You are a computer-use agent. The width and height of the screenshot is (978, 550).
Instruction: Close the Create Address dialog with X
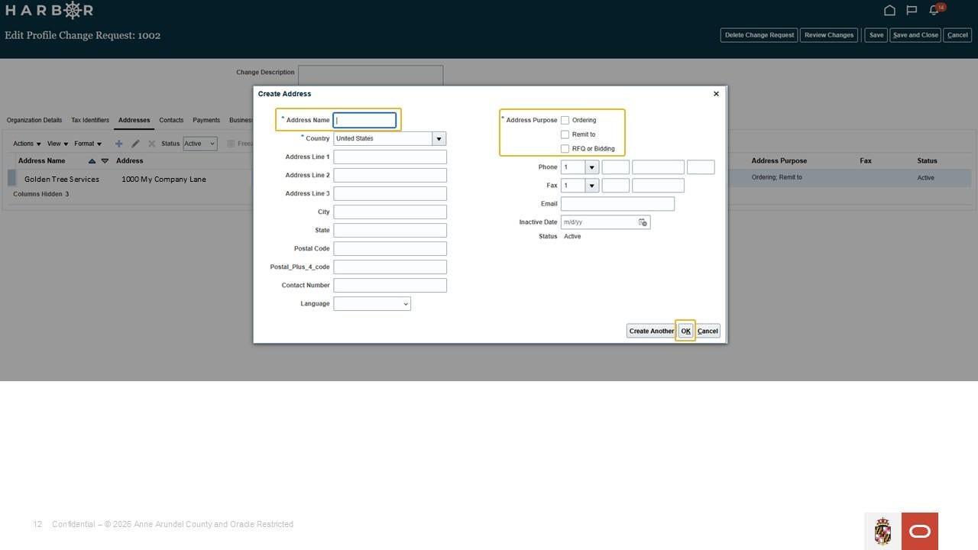[x=716, y=94]
